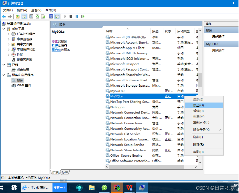Sort by the 启动类型 column header
239x193 pixels.
tap(185, 31)
